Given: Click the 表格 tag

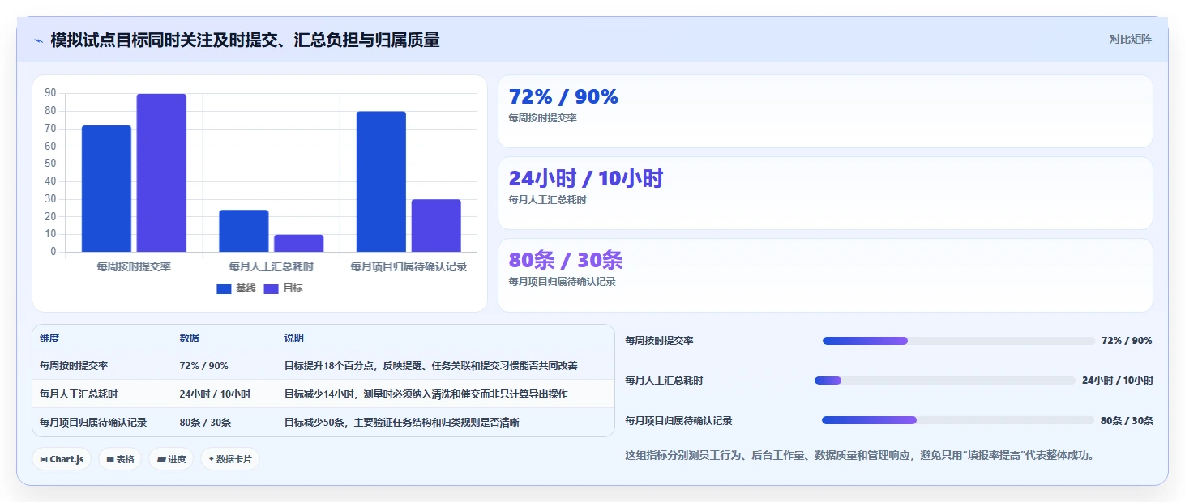Looking at the screenshot, I should 120,459.
